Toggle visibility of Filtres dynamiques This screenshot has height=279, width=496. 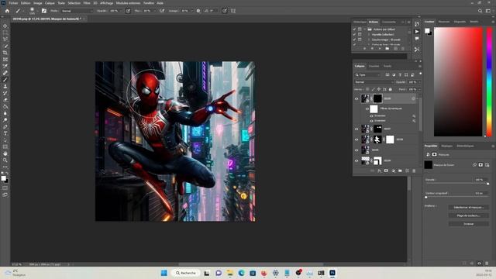367,108
